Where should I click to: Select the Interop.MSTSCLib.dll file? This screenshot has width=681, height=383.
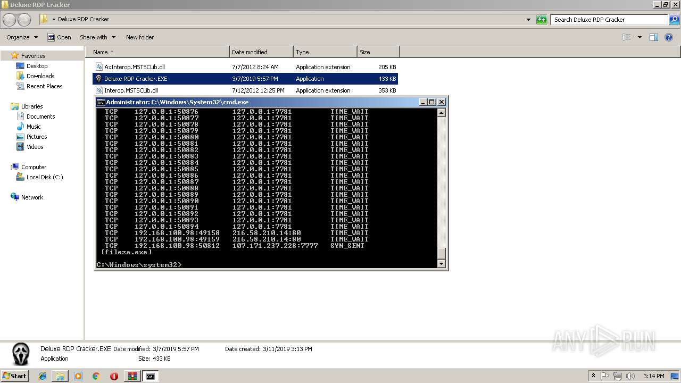tap(245, 90)
